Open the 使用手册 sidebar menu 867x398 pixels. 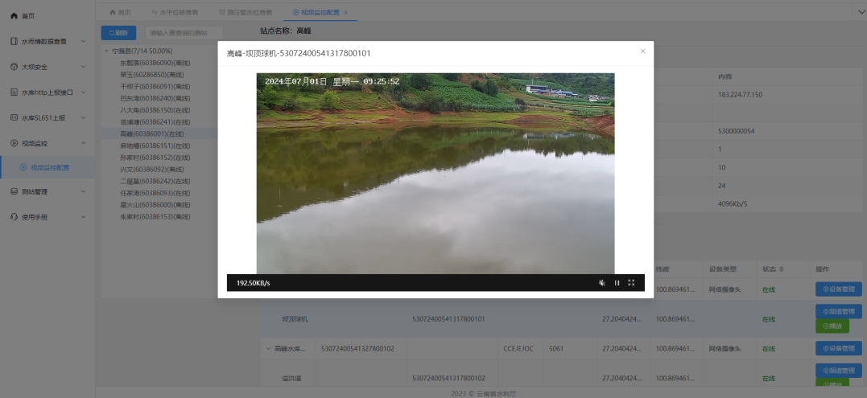(x=47, y=217)
